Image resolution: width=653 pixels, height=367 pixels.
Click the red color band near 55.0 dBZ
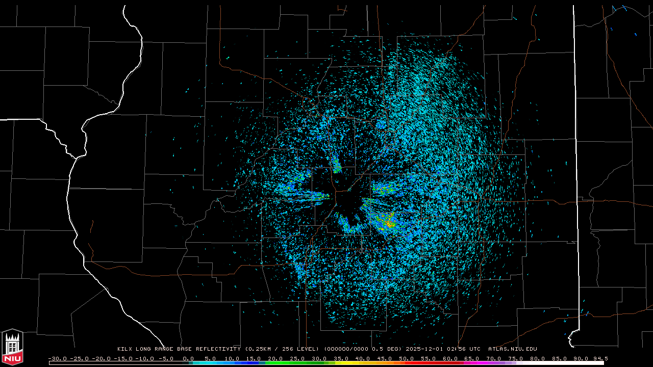[x=428, y=363]
